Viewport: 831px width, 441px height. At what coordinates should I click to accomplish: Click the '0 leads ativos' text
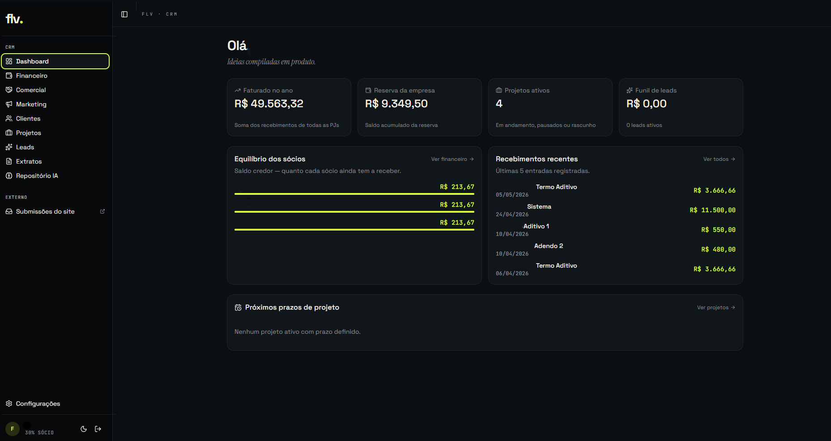click(x=644, y=125)
